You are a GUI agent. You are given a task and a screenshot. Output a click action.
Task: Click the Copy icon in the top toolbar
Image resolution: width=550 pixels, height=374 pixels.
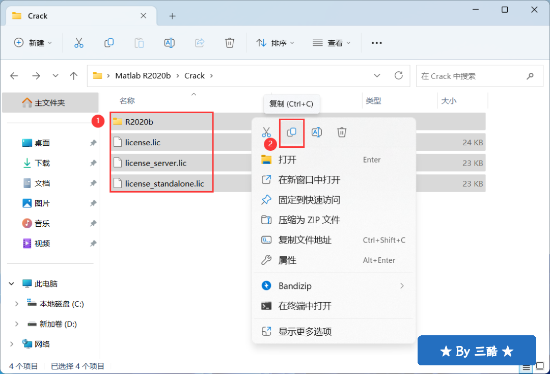109,43
